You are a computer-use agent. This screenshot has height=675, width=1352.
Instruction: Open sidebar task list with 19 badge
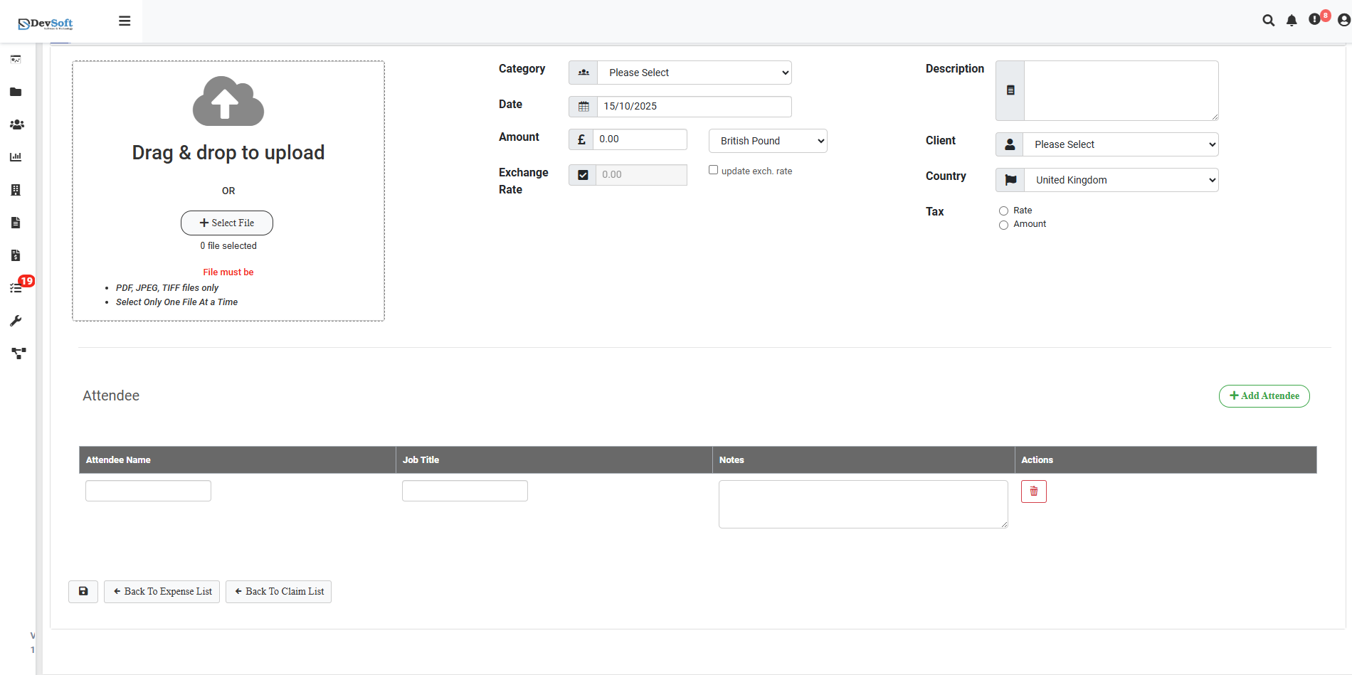point(16,288)
